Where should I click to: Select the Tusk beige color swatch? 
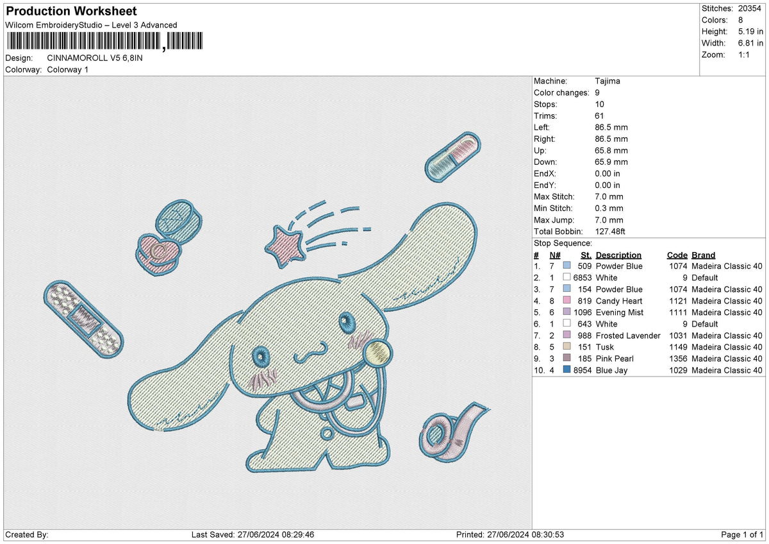(566, 346)
